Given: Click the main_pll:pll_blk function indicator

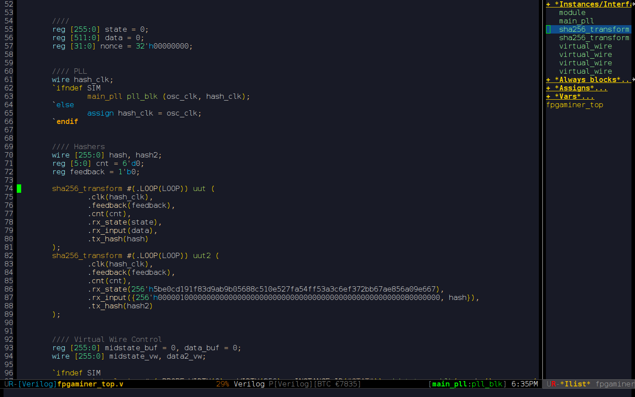Looking at the screenshot, I should [467, 384].
